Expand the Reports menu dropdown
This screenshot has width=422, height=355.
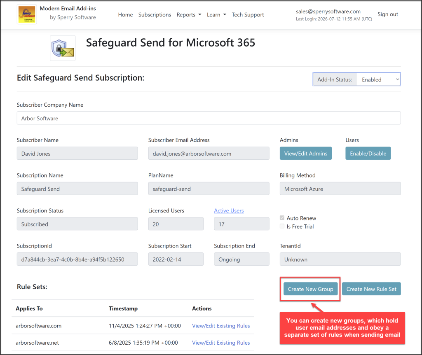[189, 15]
